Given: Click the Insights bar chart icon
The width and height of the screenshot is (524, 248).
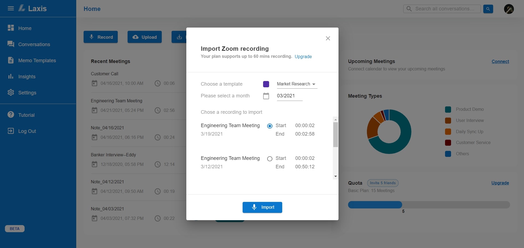Looking at the screenshot, I should point(11,76).
